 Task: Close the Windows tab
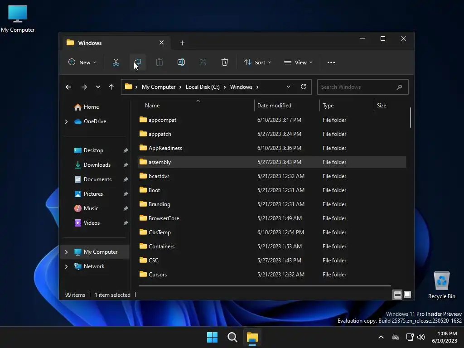[162, 43]
